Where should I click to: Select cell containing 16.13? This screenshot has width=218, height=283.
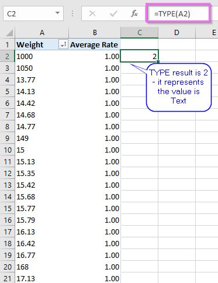click(42, 232)
